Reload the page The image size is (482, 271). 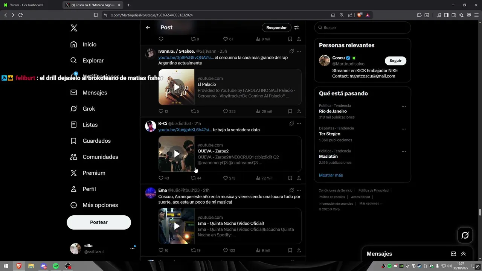tap(20, 15)
